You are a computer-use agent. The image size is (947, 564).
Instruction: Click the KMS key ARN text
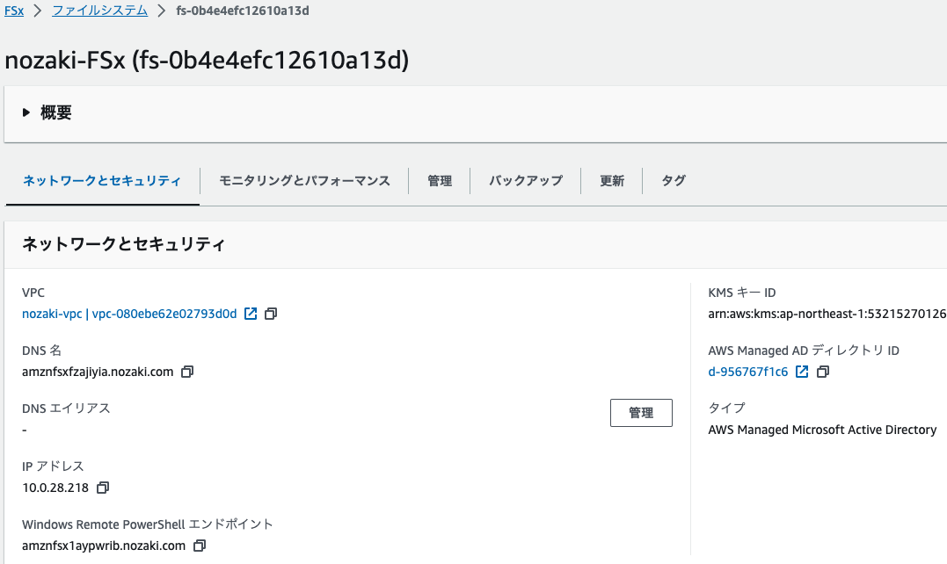[827, 314]
